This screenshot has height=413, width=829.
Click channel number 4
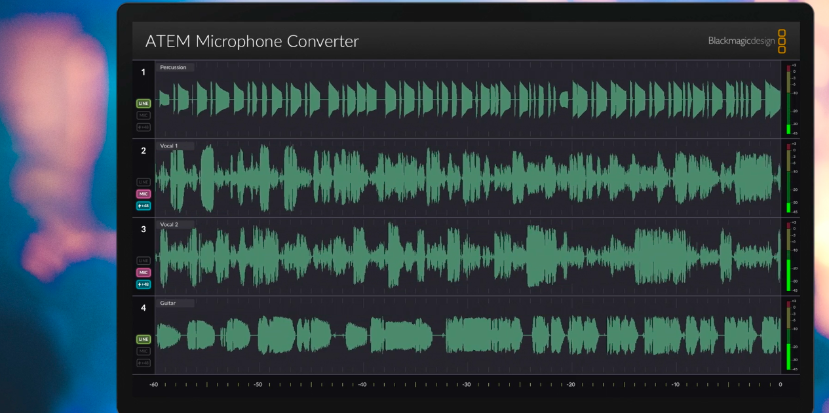144,308
